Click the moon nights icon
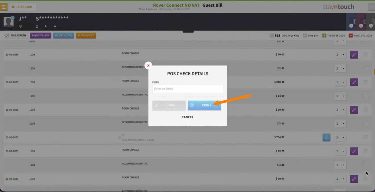The width and height of the screenshot is (375, 192). 305,36
